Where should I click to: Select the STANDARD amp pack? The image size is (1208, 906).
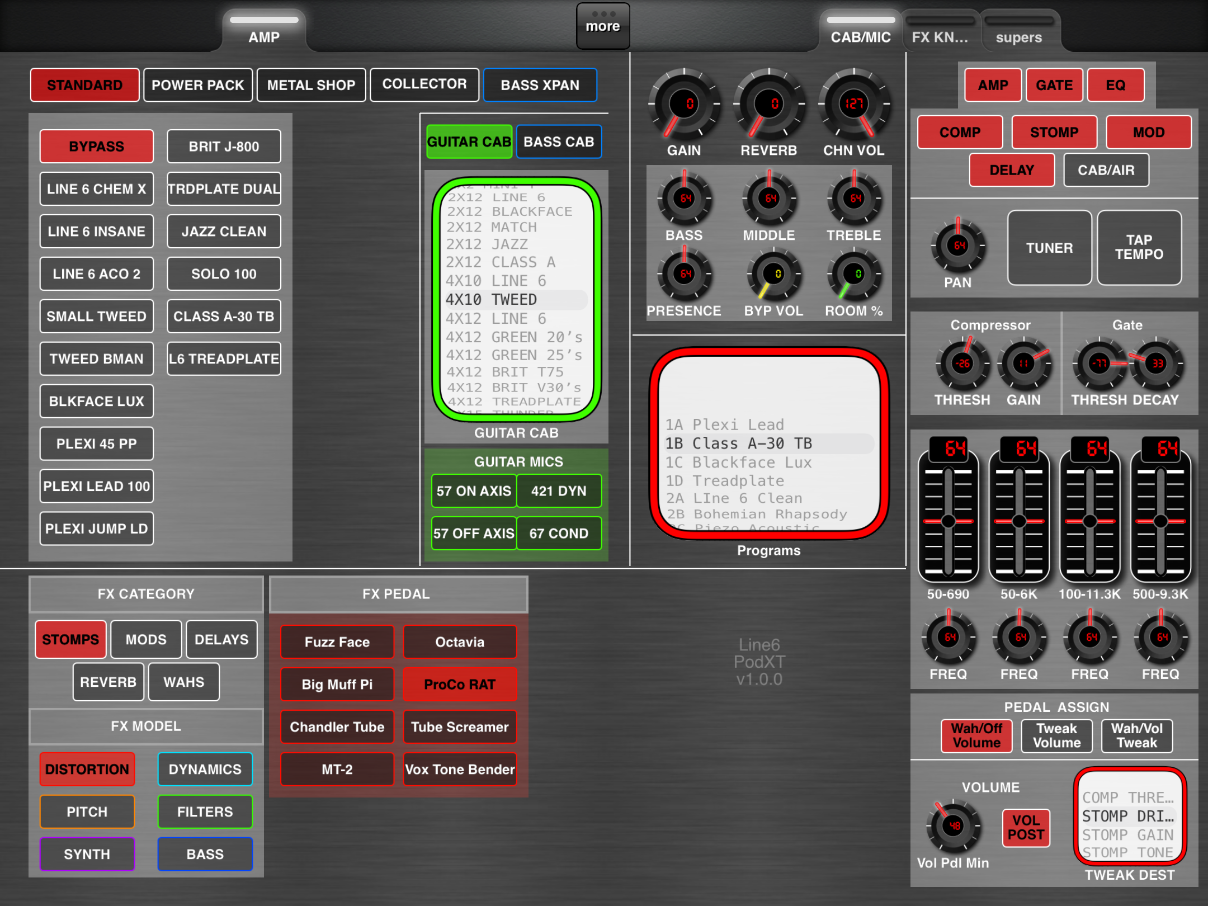85,85
